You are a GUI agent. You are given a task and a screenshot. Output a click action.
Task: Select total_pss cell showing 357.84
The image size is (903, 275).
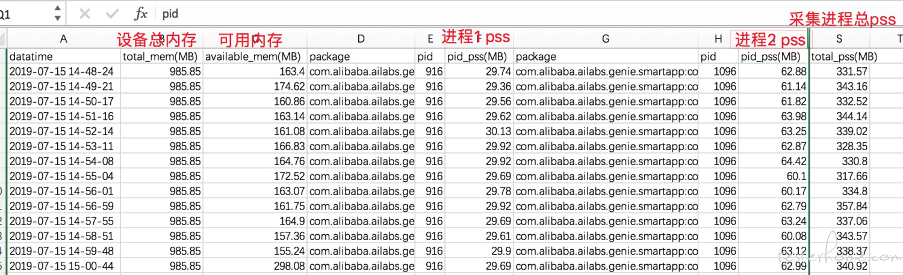pos(839,206)
